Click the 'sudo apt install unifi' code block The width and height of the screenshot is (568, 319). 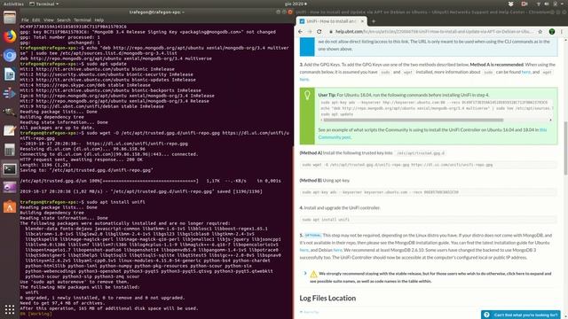429,220
